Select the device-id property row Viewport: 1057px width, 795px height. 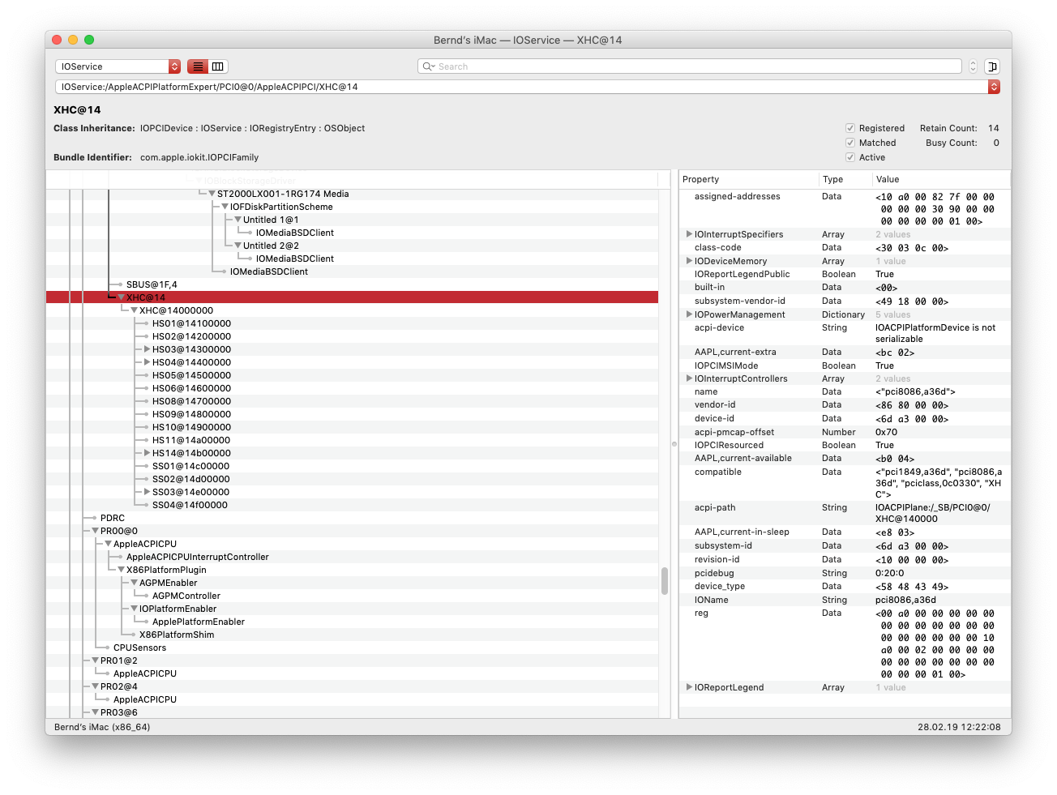pyautogui.click(x=845, y=418)
